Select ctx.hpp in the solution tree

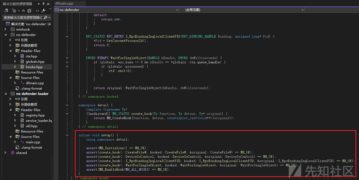31,56
